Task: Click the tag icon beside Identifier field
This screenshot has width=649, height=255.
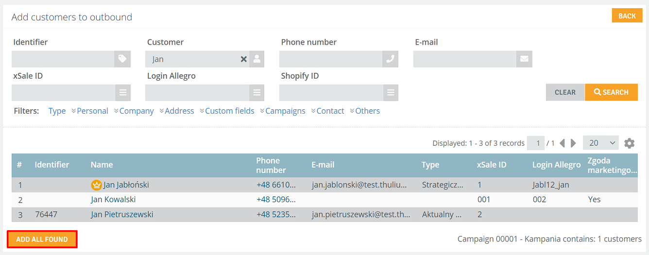Action: (122, 59)
